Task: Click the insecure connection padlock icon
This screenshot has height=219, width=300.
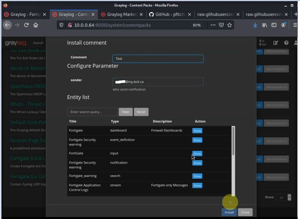Action: point(70,25)
